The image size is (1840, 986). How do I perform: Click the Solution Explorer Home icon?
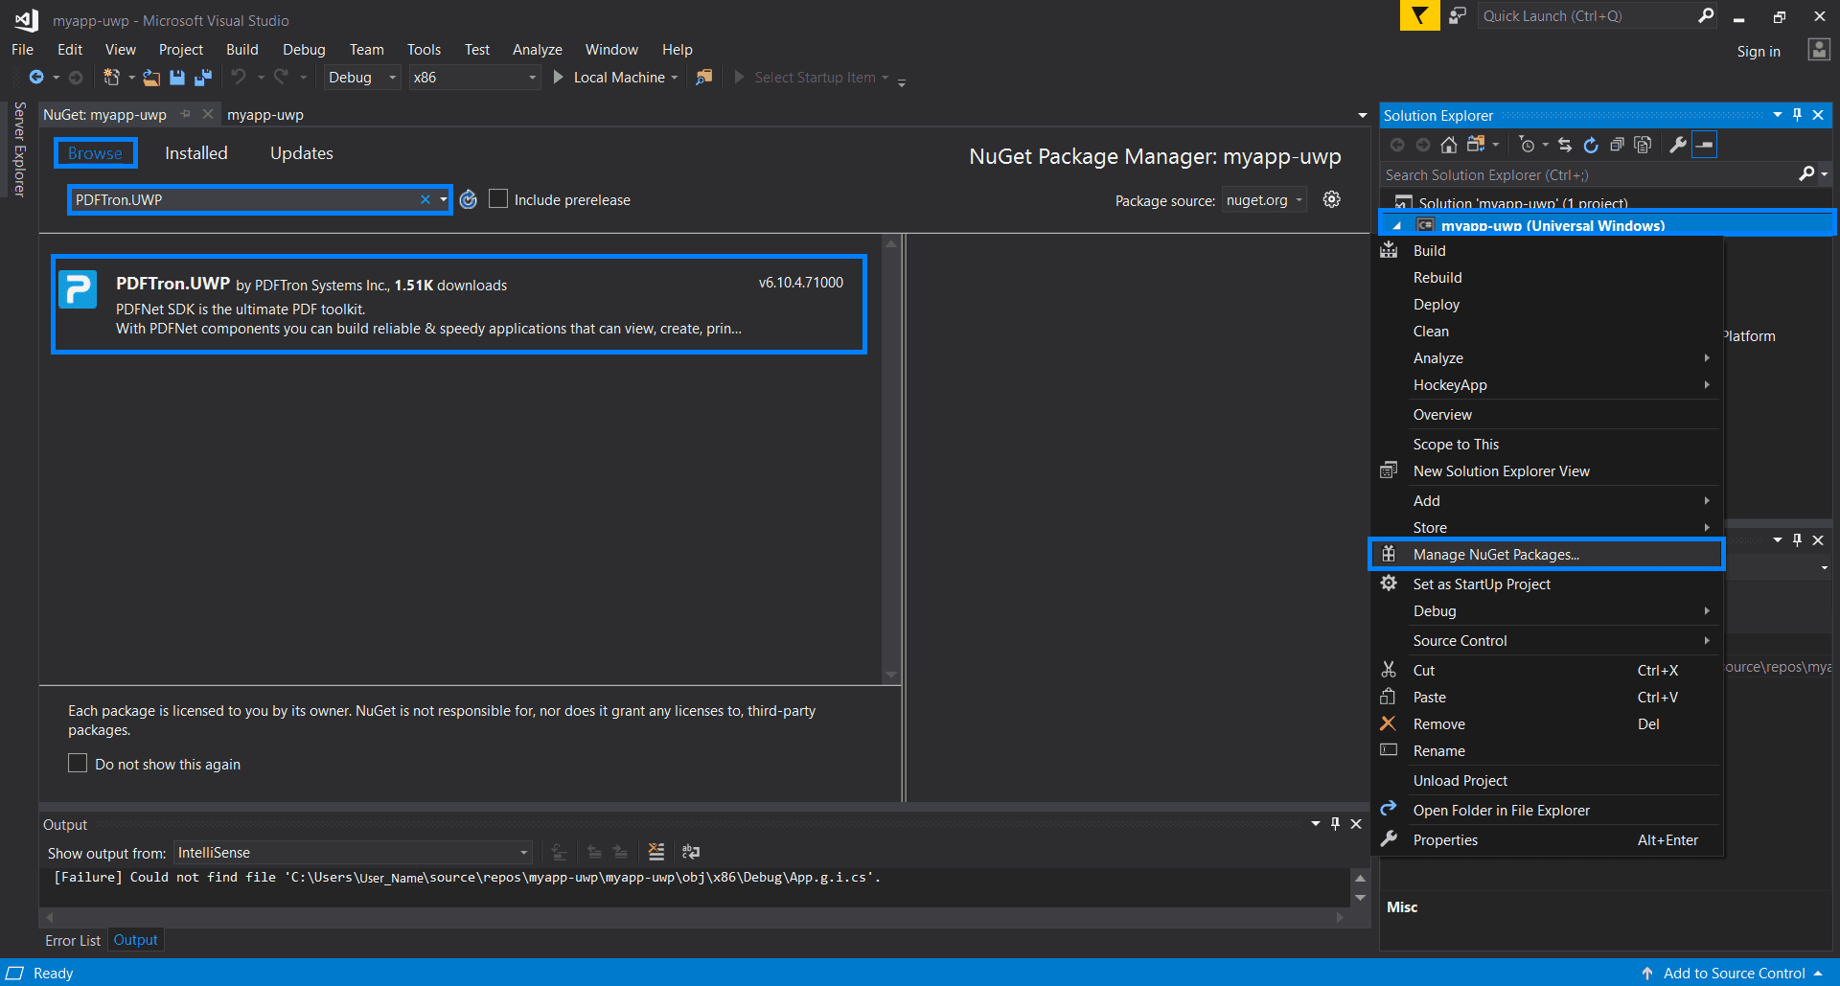point(1449,145)
